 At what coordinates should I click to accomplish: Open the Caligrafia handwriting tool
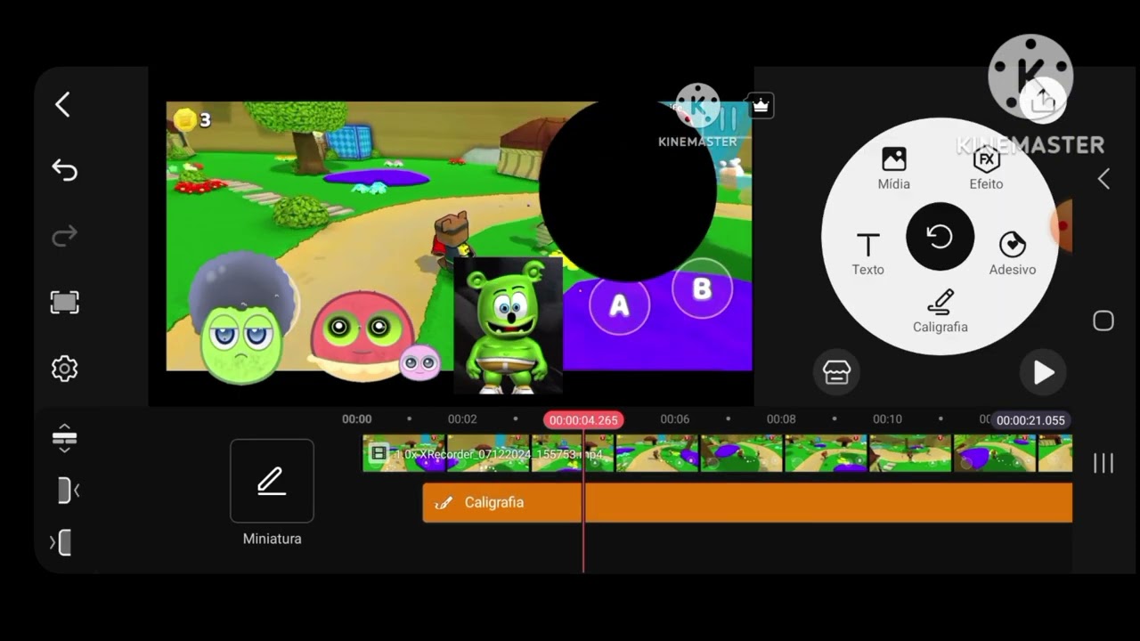click(940, 311)
